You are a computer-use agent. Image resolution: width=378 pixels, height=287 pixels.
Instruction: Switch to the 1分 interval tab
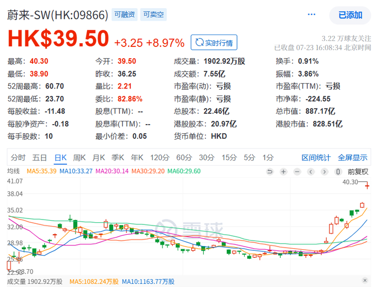[268, 158]
